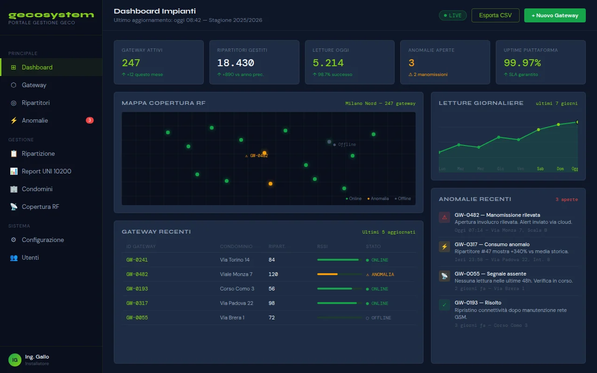Image resolution: width=597 pixels, height=373 pixels.
Task: Go to Ripartitori section
Action: point(51,103)
